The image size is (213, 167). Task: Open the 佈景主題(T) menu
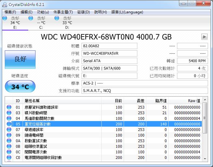coord(63,12)
